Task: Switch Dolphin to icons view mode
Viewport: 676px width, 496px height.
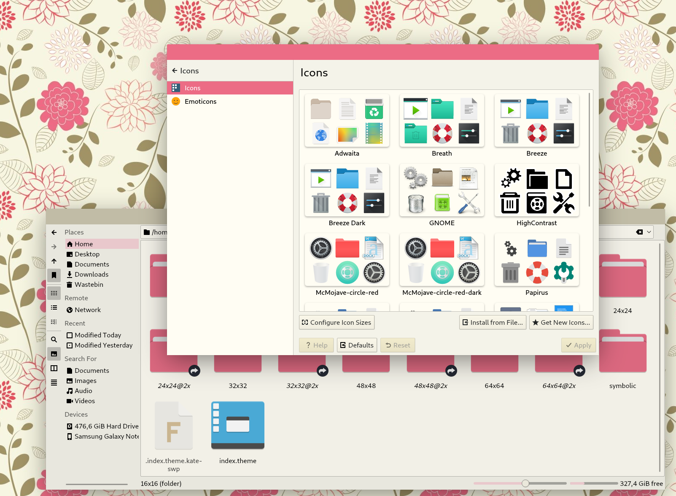Action: tap(54, 293)
